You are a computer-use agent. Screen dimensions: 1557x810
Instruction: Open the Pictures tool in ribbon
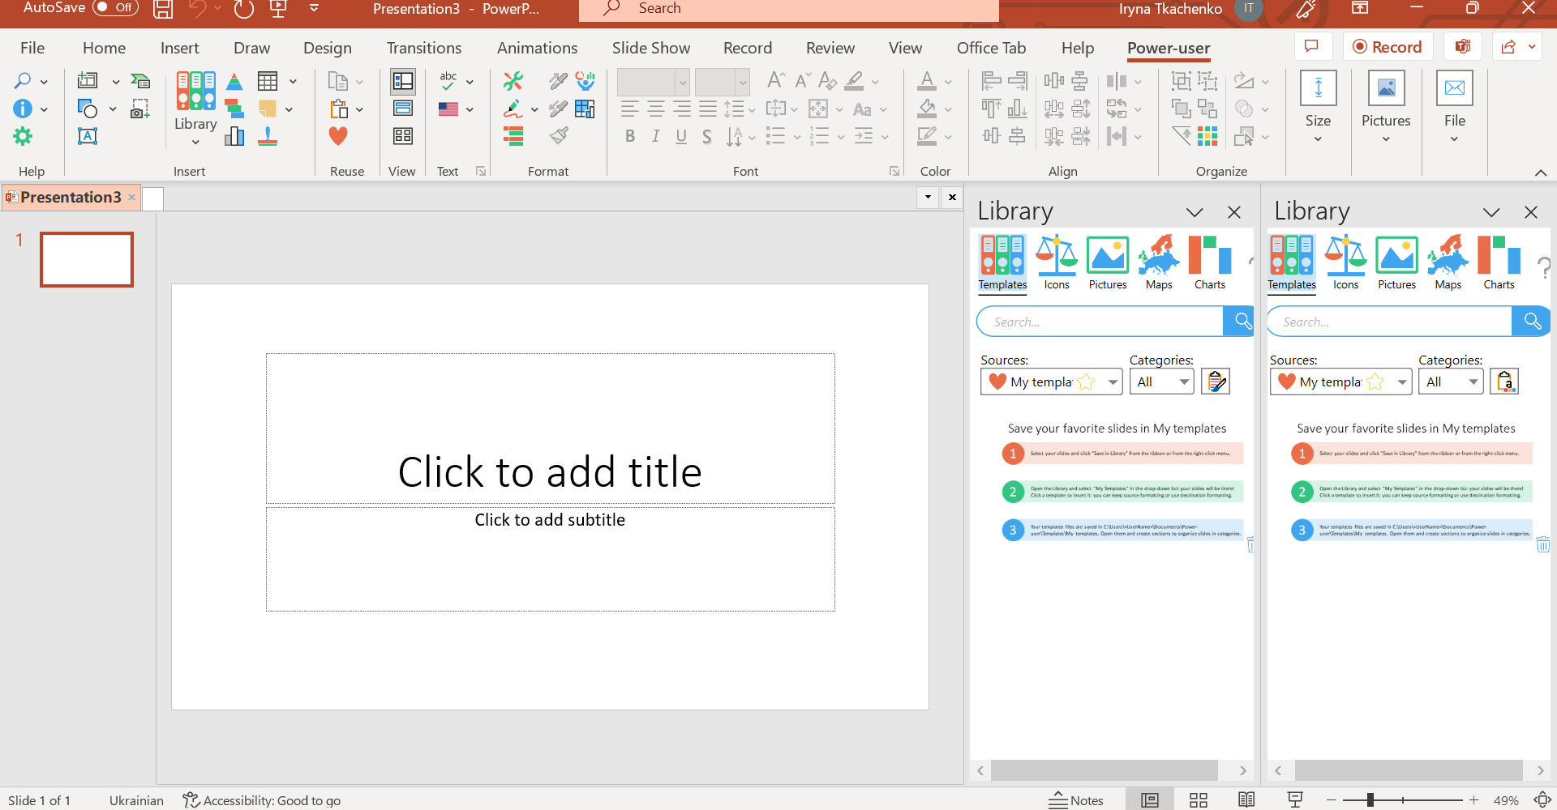(1386, 108)
